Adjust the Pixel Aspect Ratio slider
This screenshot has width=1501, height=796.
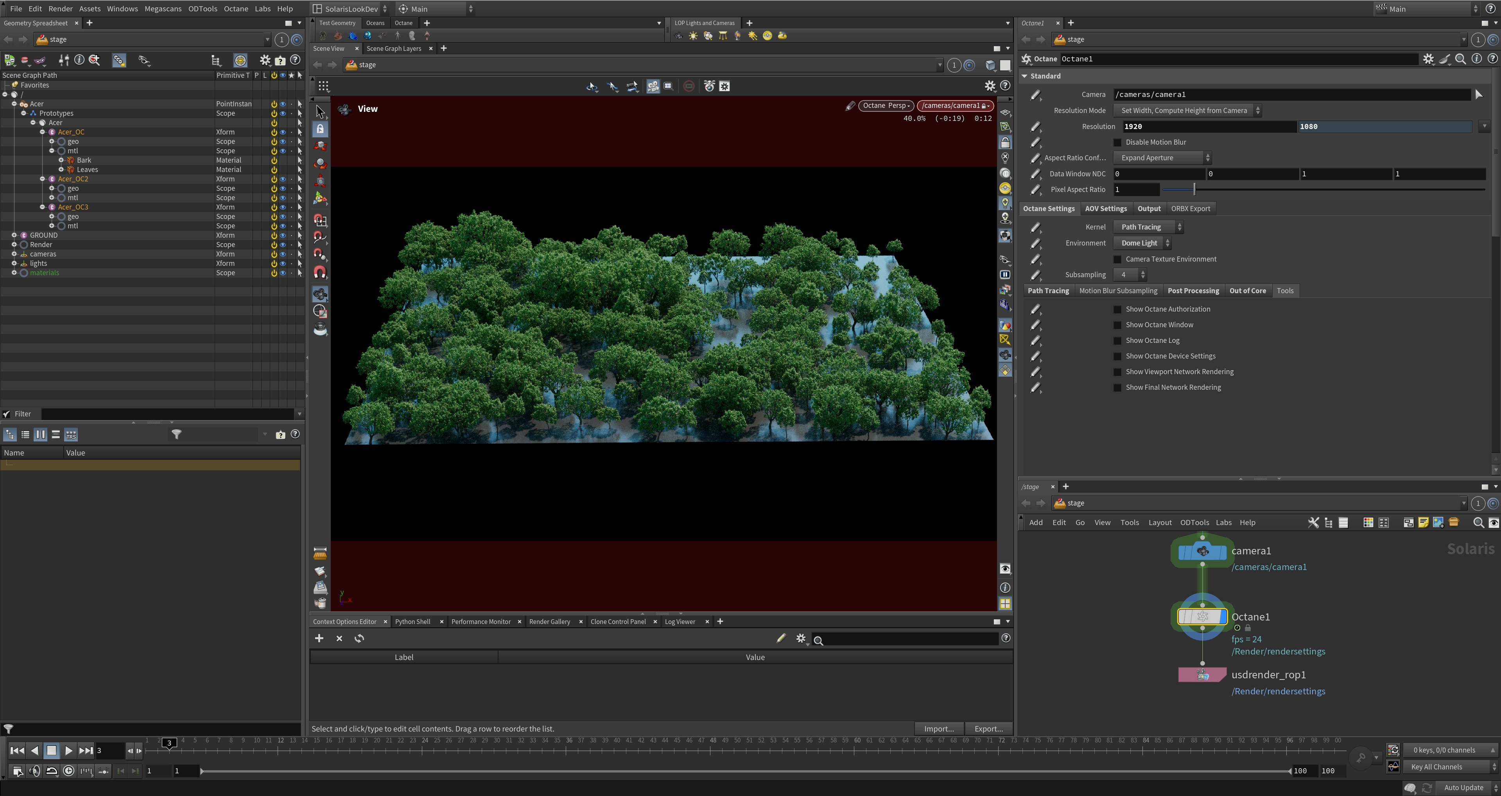coord(1194,189)
